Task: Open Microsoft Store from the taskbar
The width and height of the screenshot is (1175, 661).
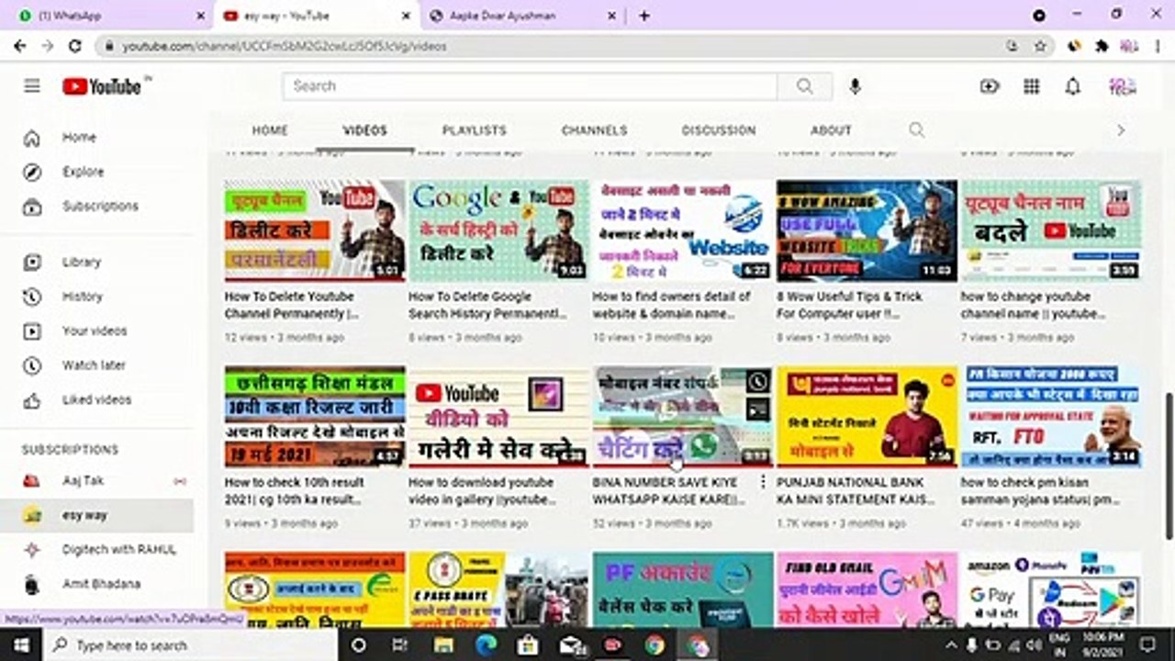Action: 528,644
